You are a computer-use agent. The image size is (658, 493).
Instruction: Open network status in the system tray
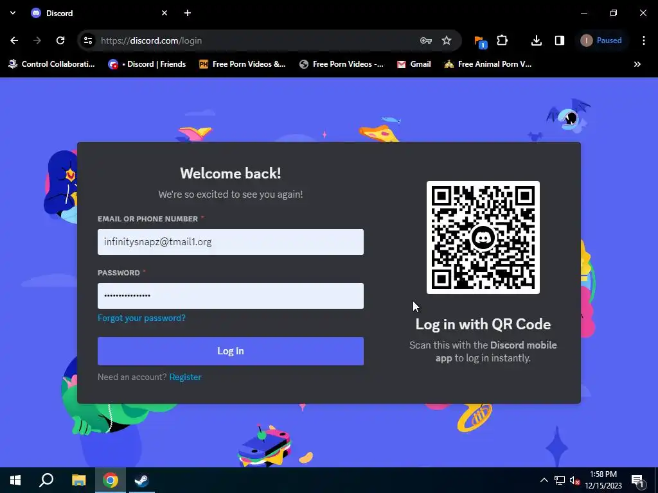pyautogui.click(x=560, y=480)
